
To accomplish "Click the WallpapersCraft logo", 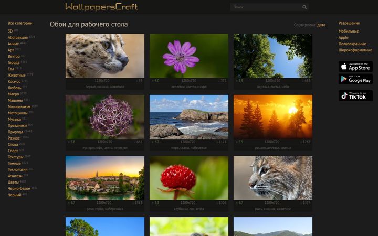I will coord(101,7).
